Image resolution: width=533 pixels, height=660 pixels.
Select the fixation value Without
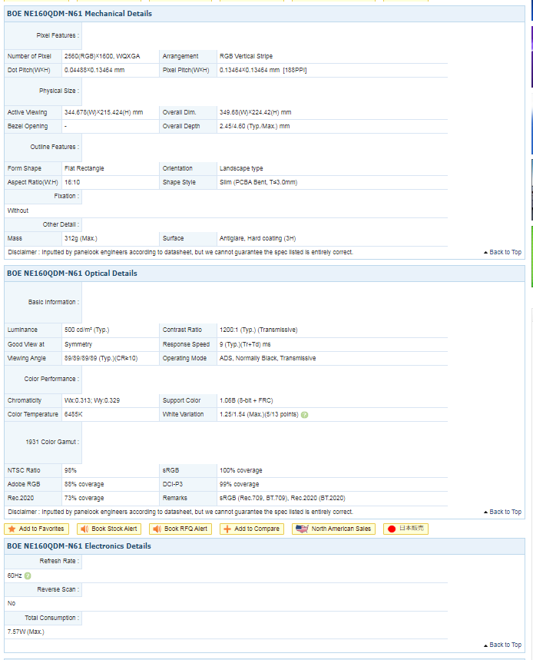(18, 211)
